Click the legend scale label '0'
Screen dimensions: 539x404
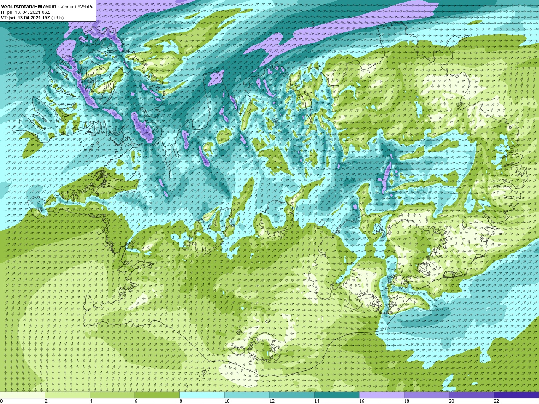(2, 401)
